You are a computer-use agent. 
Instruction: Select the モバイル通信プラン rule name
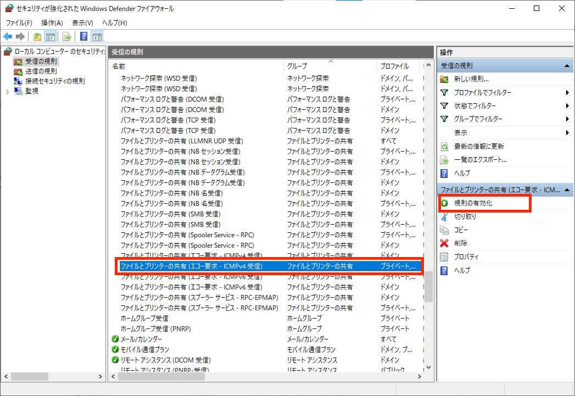(145, 349)
